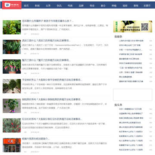Open article 铜钱草好养吗

pos(52,99)
